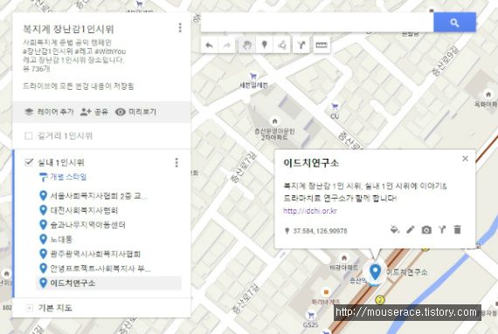Click the map title 복지계 장난감1인시위
Screen dimensions: 498x334
coord(68,29)
